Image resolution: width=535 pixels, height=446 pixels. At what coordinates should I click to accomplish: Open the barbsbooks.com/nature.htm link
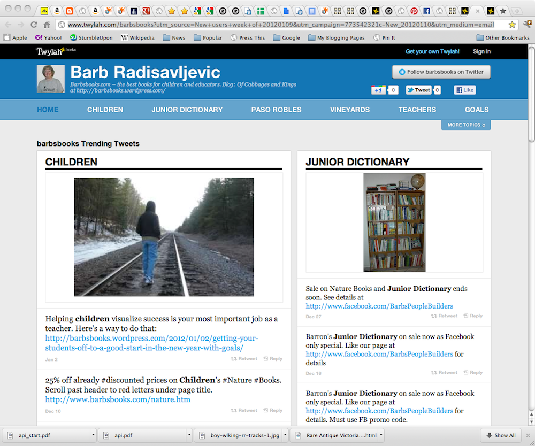point(118,399)
